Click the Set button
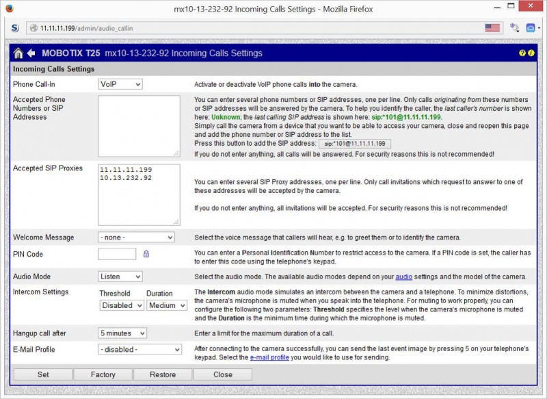This screenshot has width=547, height=399. (x=43, y=374)
